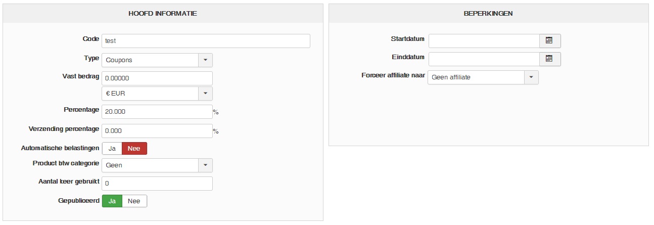The width and height of the screenshot is (654, 225).
Task: Click the Startdatum date field
Action: [484, 41]
